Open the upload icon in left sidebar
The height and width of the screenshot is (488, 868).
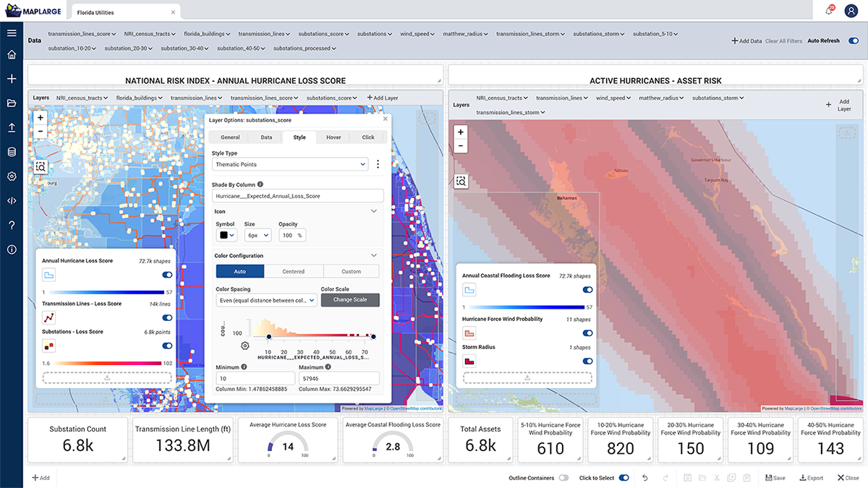point(11,127)
